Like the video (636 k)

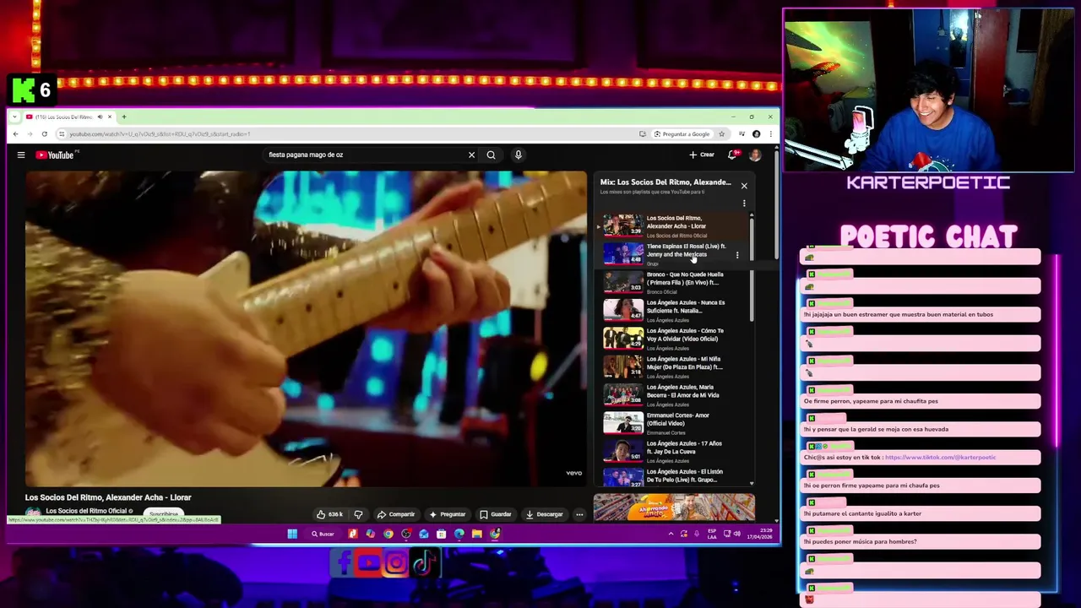coord(329,514)
